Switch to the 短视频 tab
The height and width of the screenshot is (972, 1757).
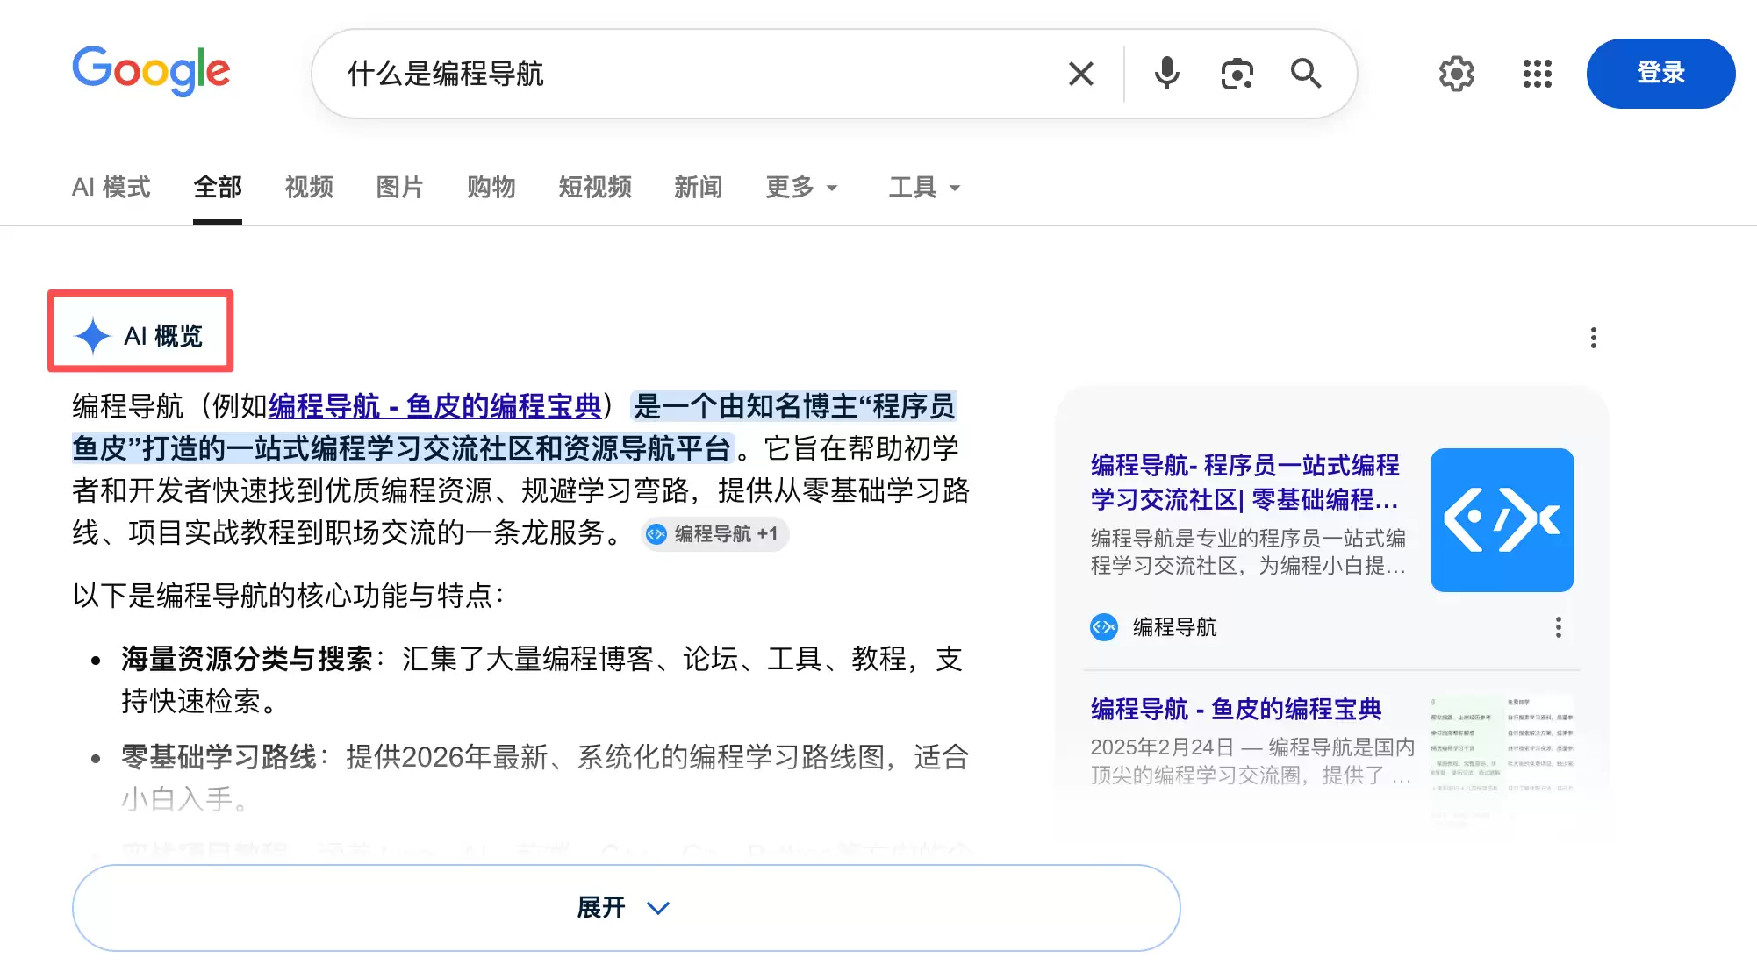tap(595, 187)
